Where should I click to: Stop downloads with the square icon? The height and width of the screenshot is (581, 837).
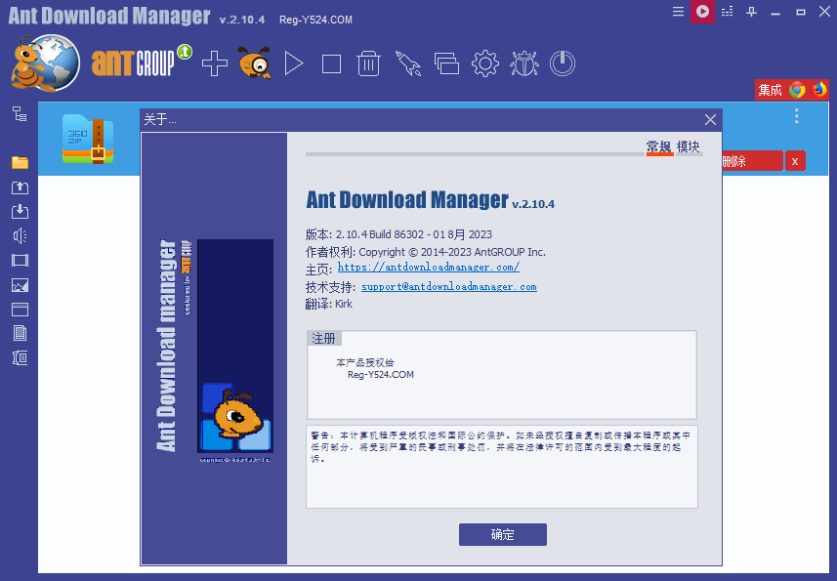331,64
